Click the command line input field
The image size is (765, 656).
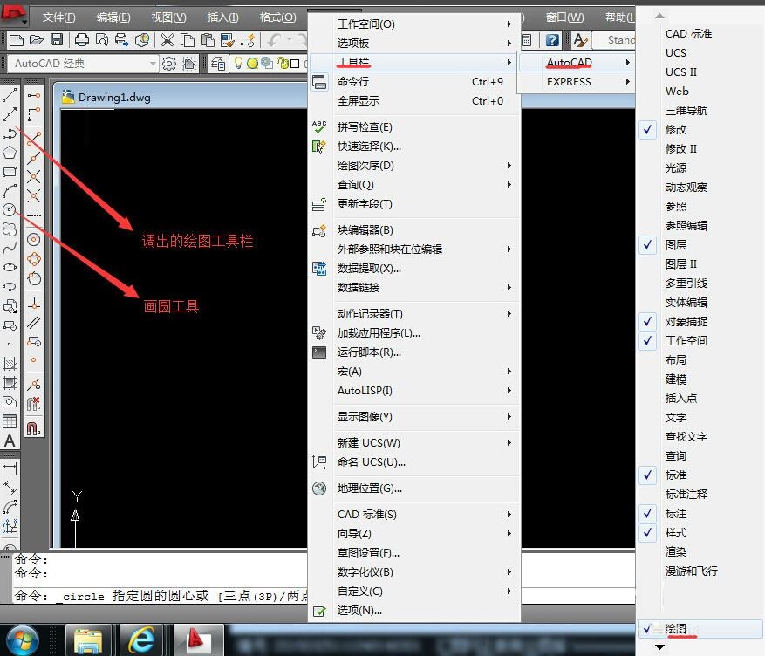(x=161, y=596)
